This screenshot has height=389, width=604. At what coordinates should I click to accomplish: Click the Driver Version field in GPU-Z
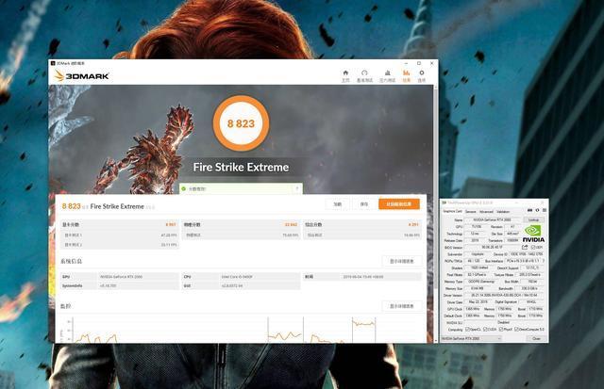pos(504,295)
